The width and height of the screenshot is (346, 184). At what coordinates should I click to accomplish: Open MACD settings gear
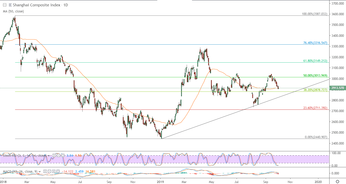tap(49, 172)
